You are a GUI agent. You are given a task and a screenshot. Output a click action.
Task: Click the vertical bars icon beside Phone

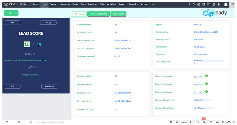click(x=223, y=122)
